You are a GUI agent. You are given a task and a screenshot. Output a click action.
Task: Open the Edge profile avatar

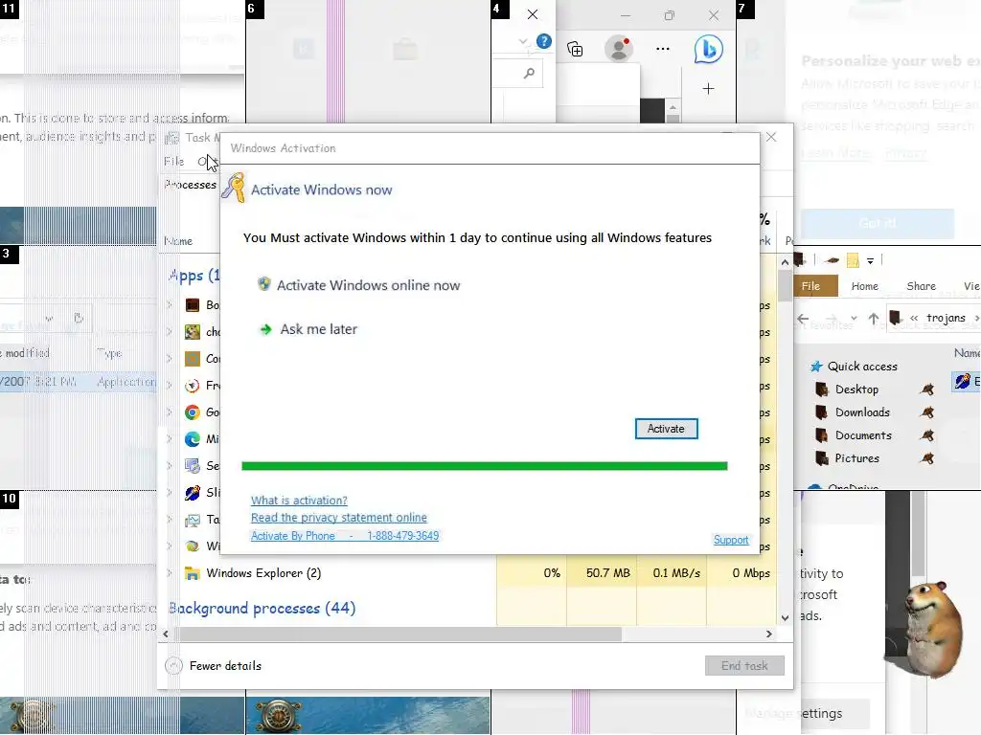click(x=619, y=49)
